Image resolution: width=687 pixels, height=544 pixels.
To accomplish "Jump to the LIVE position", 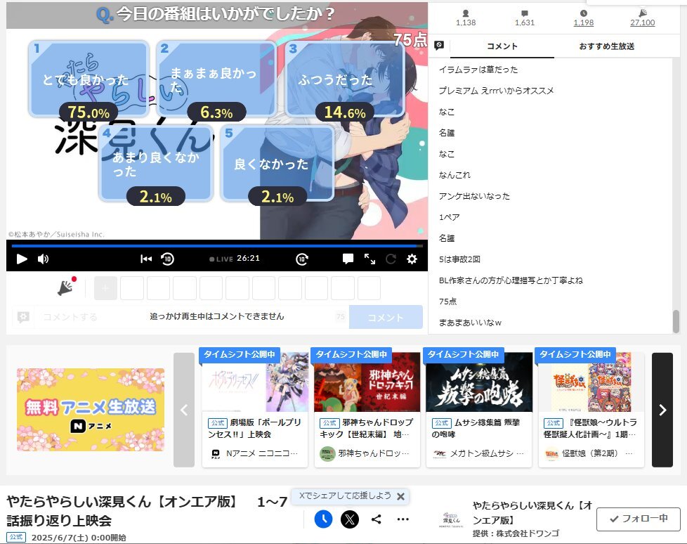I will [x=221, y=259].
